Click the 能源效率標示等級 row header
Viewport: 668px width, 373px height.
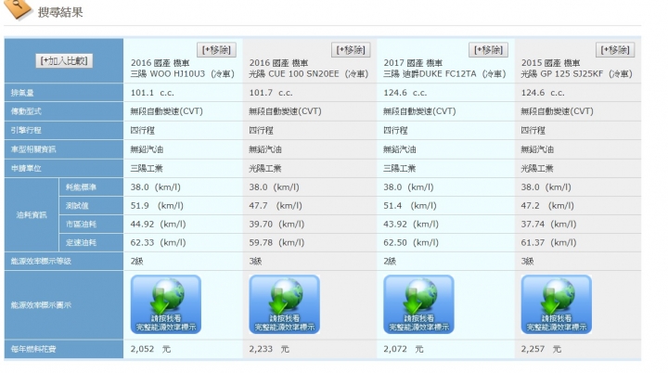click(64, 261)
